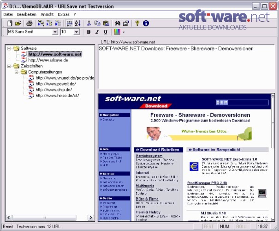
Task: Click the URL icon beside heise.de/ct
Action: tap(31, 95)
